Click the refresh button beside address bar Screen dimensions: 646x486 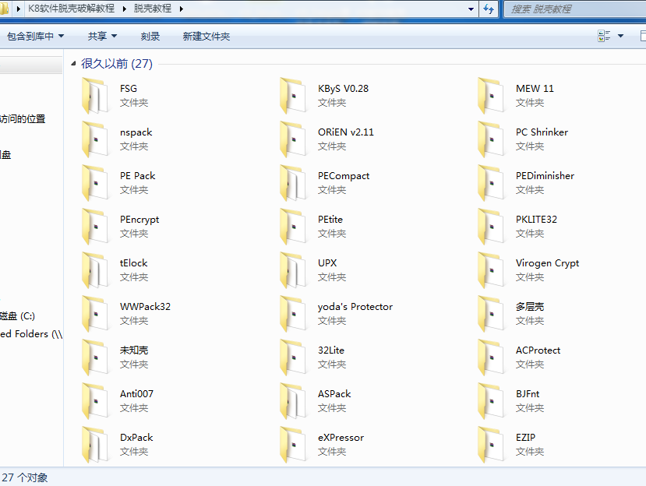[489, 9]
